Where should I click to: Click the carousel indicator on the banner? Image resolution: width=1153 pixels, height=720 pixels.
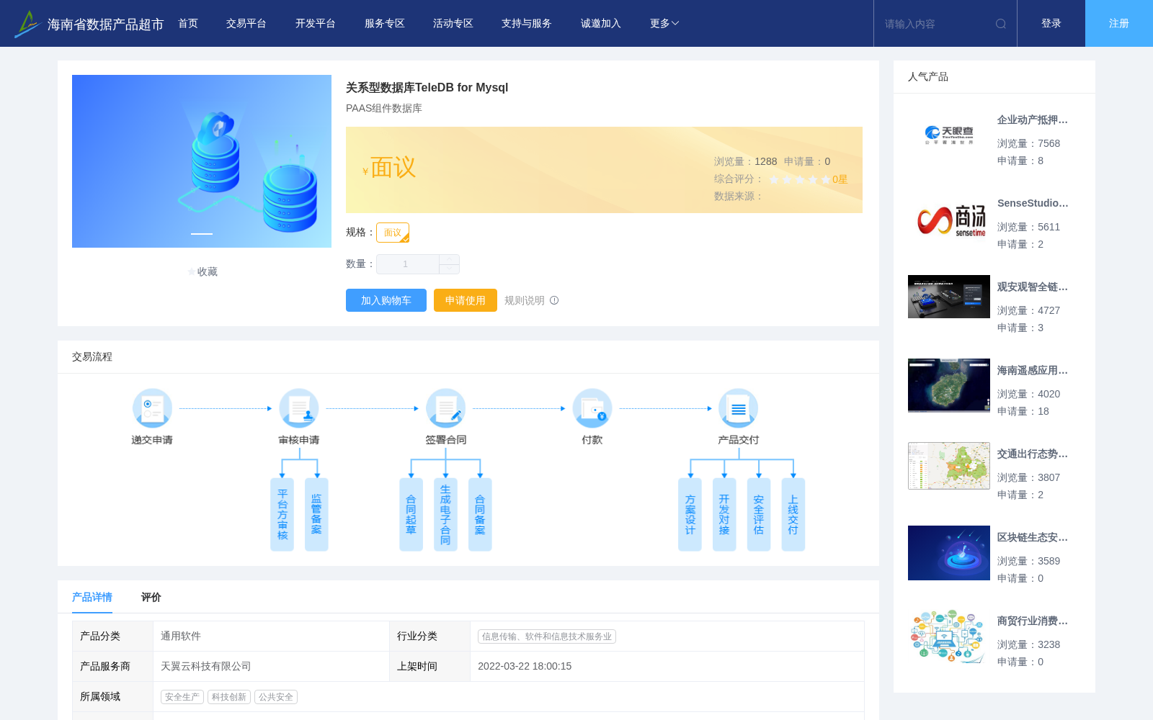pos(202,234)
